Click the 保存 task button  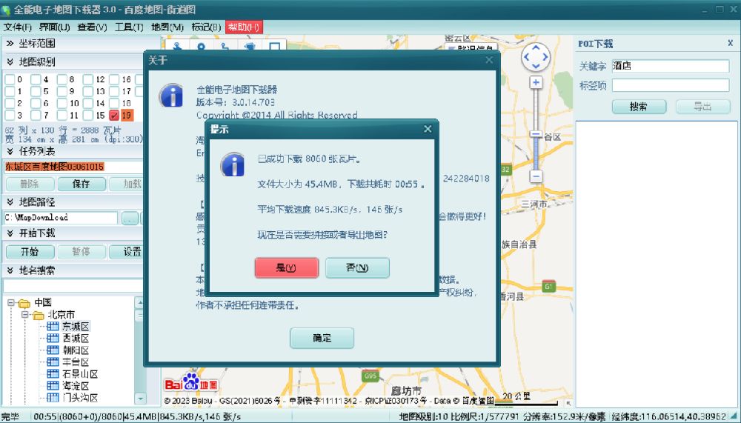81,184
